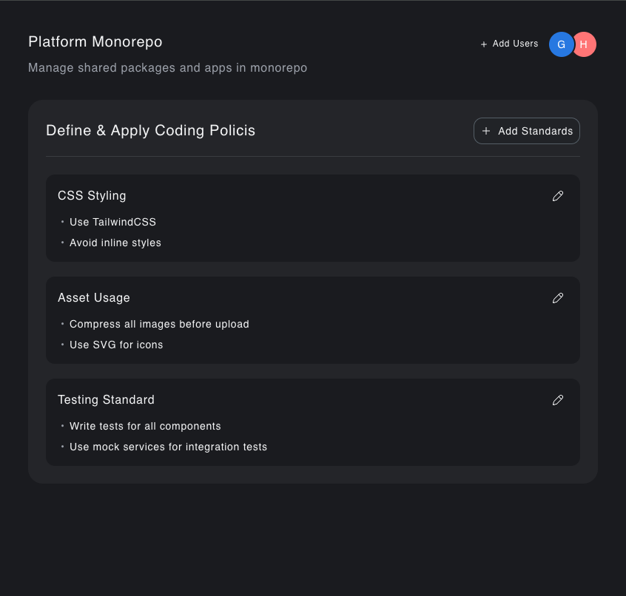Select the Use SVG for icons rule
The width and height of the screenshot is (626, 596).
(116, 345)
